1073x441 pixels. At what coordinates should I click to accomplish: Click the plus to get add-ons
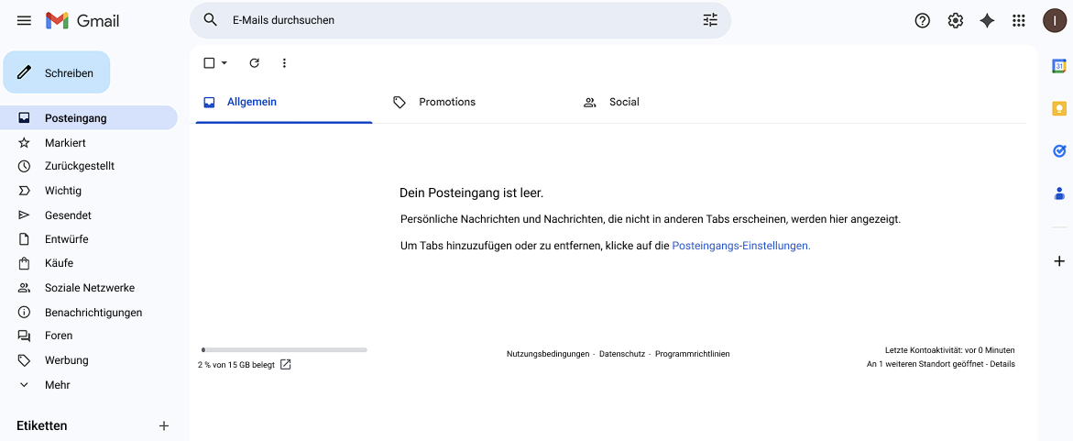point(1058,261)
